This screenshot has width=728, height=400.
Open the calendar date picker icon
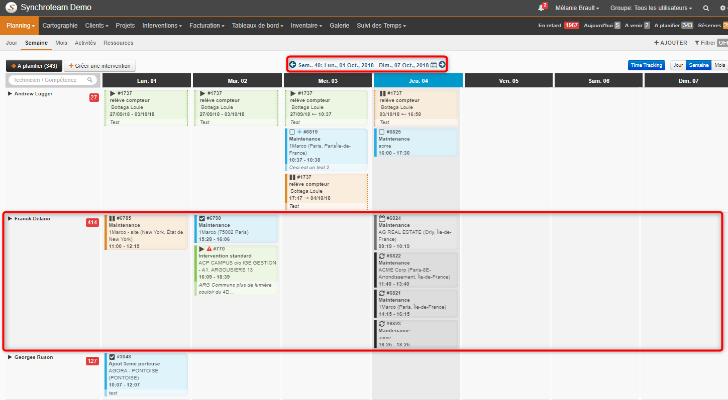click(434, 65)
